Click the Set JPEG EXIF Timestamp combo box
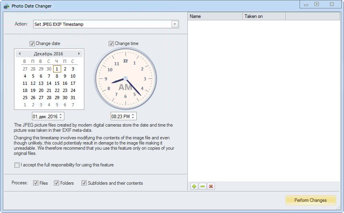Screen dimensions: 344x213 point(106,24)
